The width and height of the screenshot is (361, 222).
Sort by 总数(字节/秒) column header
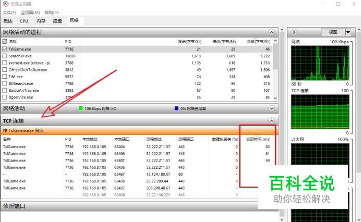click(259, 42)
